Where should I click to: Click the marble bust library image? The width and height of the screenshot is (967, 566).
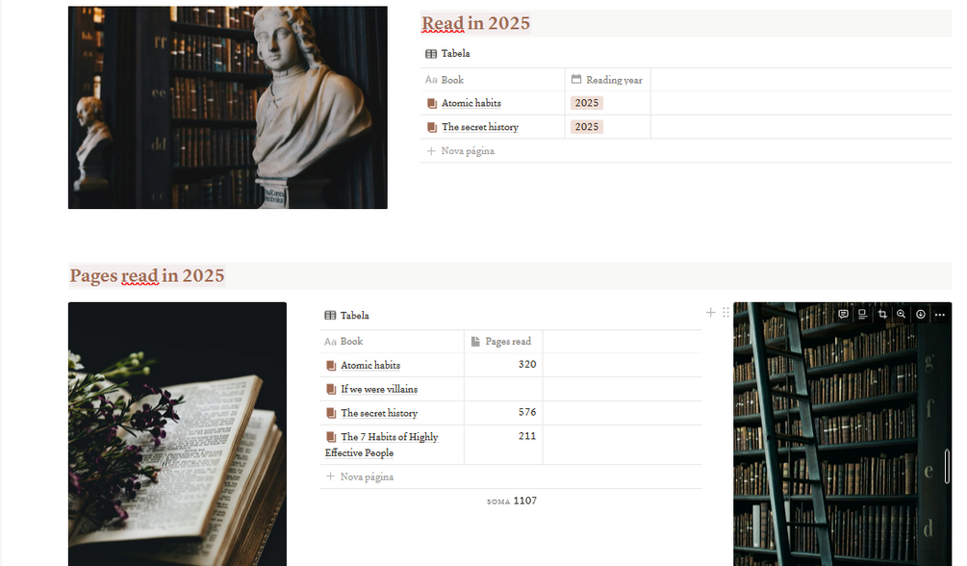228,108
